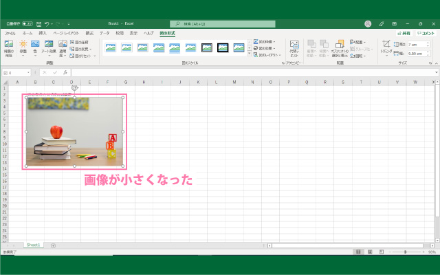Select row 20 header
This screenshot has width=440, height=275.
[5, 206]
